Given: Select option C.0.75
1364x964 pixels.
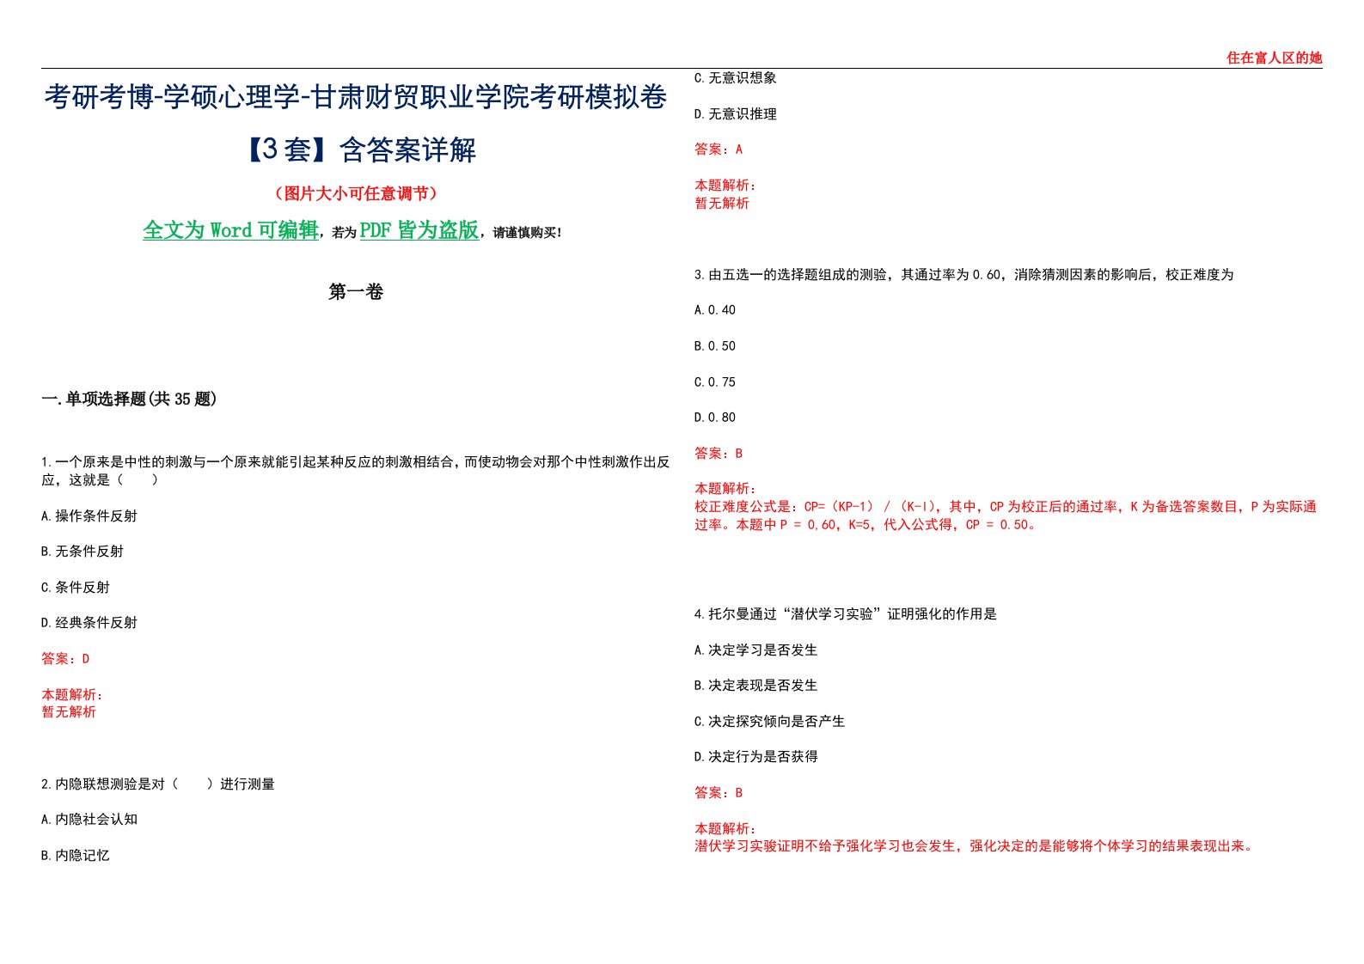Looking at the screenshot, I should 715,382.
